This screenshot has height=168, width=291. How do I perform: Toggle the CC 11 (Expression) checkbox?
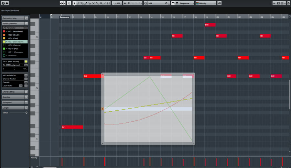tap(4, 52)
